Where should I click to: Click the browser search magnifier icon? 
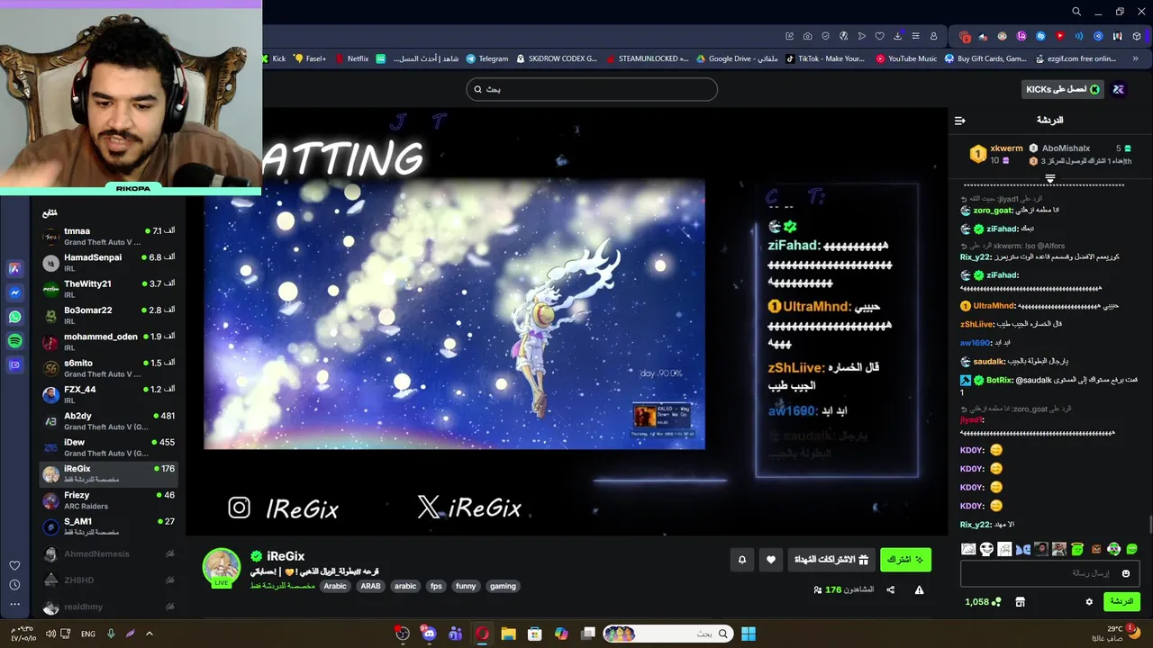tap(1076, 12)
